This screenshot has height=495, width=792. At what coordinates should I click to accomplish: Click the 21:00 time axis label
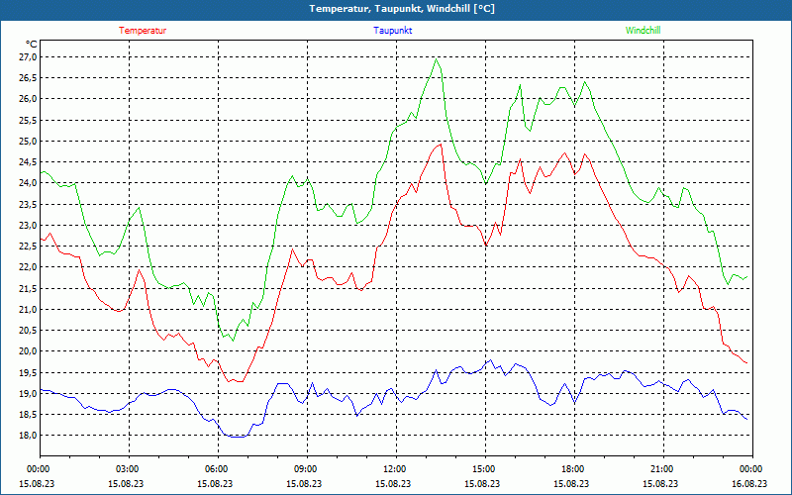point(662,469)
